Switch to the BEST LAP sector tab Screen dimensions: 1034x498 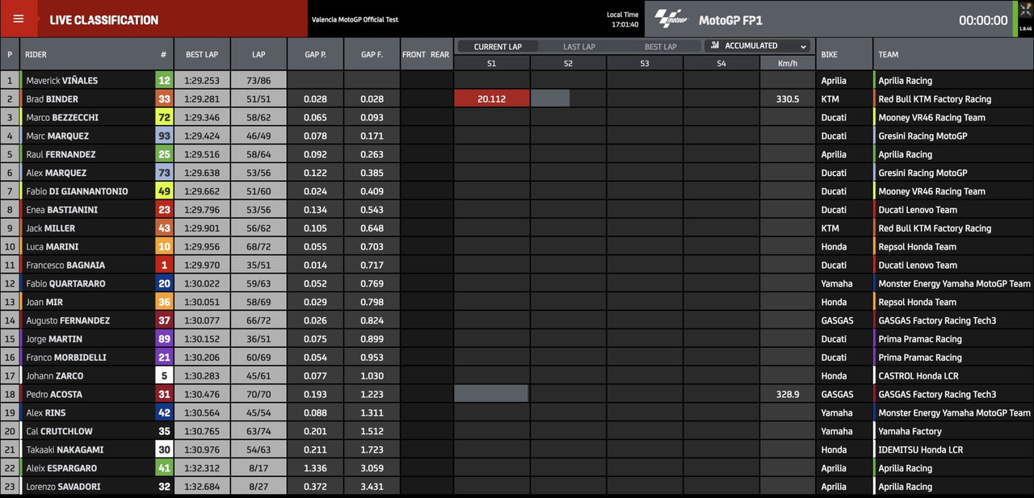[x=660, y=47]
